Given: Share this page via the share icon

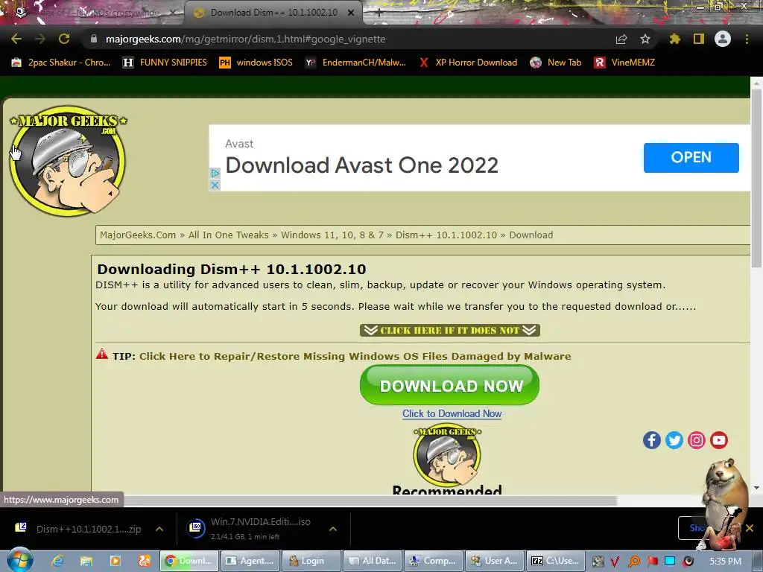Looking at the screenshot, I should tap(621, 39).
